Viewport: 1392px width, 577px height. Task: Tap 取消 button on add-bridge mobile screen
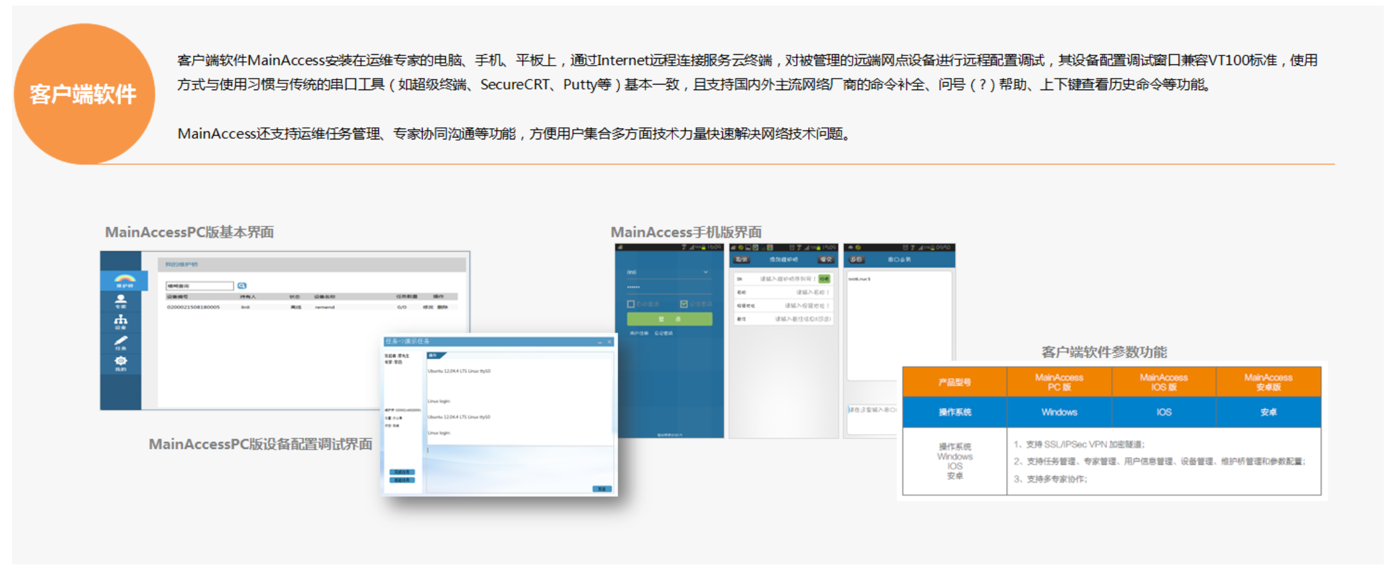(742, 259)
